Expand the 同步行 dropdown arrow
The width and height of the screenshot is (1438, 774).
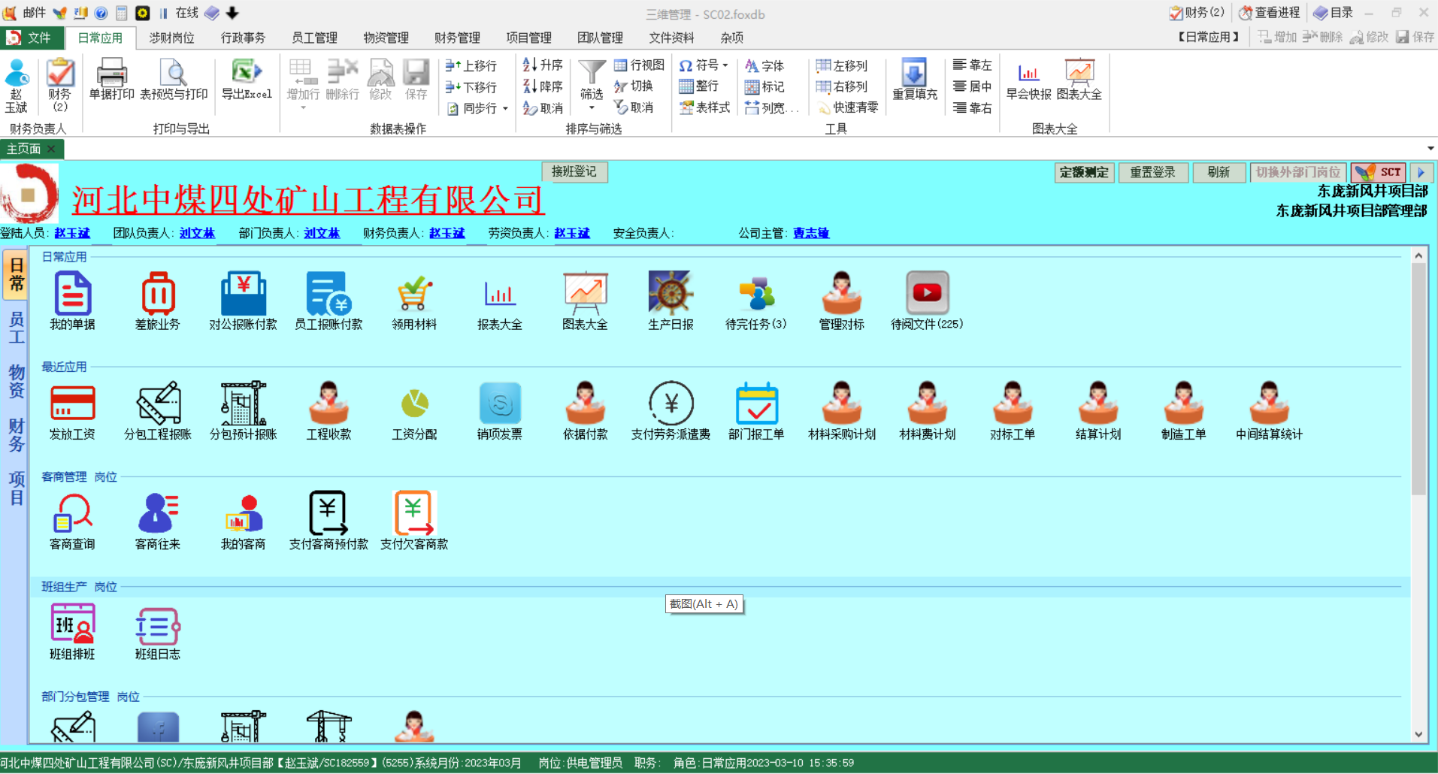pos(505,109)
